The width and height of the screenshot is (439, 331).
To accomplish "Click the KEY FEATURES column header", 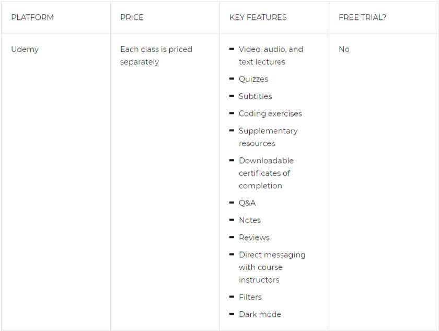I will [258, 17].
